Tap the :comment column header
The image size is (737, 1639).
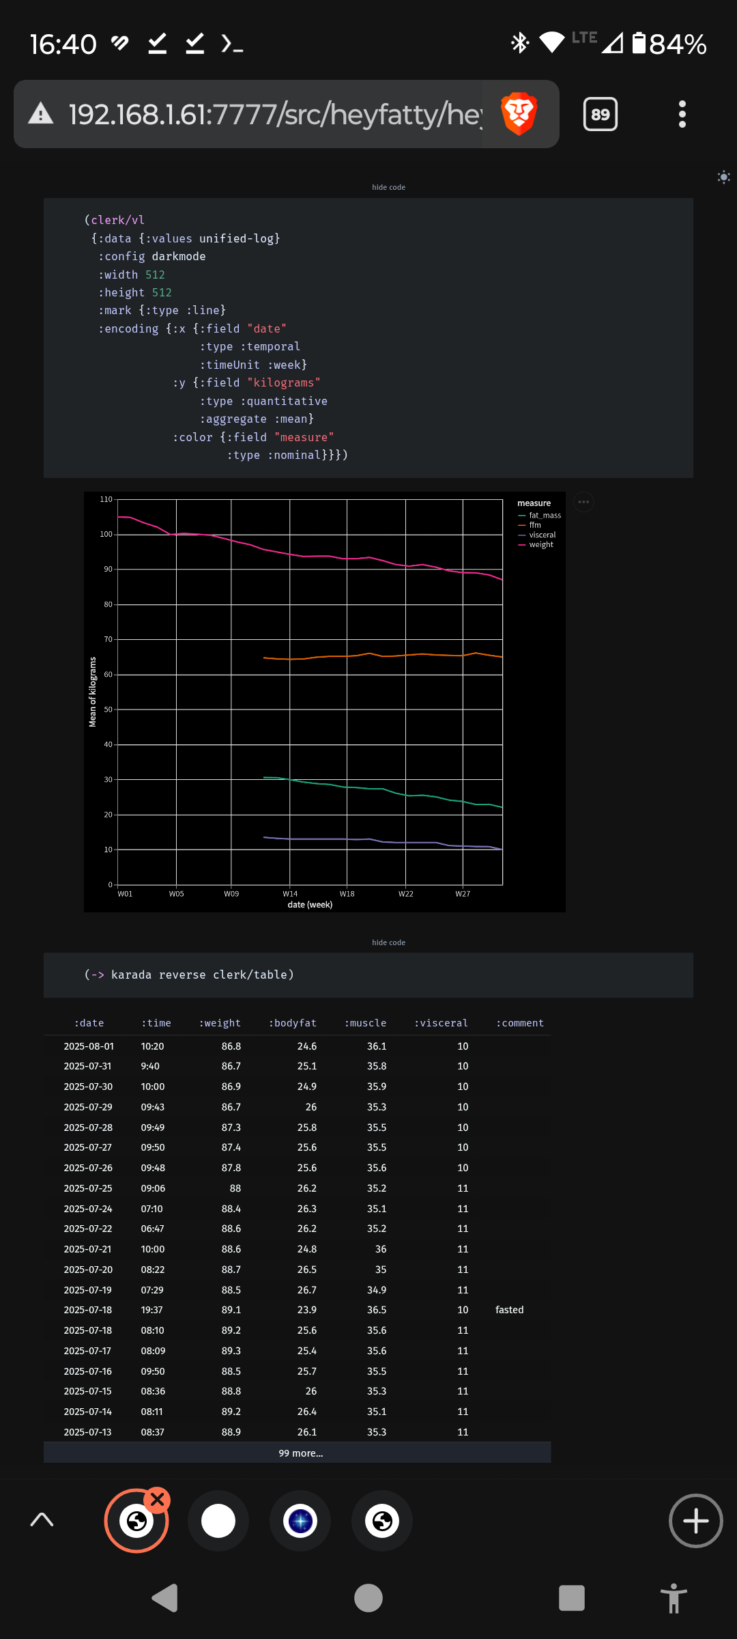tap(519, 1023)
